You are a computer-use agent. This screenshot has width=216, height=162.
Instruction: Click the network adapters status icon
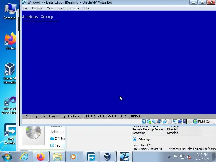pyautogui.click(x=159, y=121)
